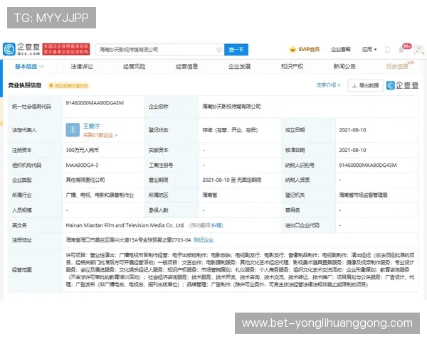Select credit code 91460000MAA90DG43M in first row
The height and width of the screenshot is (341, 427).
(x=95, y=103)
